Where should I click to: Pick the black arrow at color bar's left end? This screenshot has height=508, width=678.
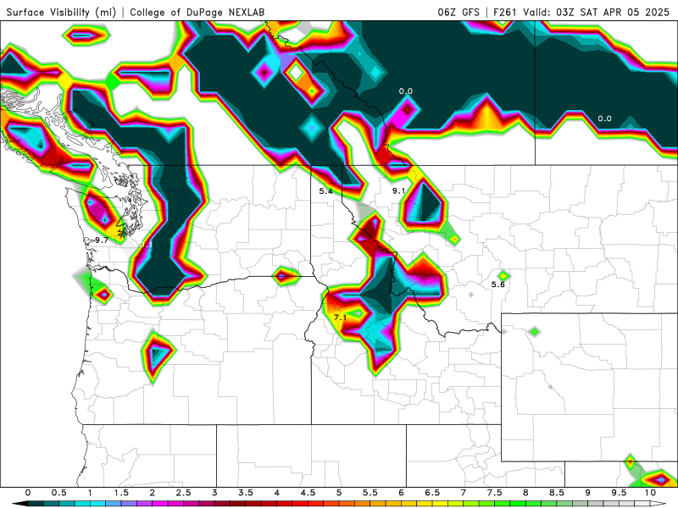(x=19, y=504)
